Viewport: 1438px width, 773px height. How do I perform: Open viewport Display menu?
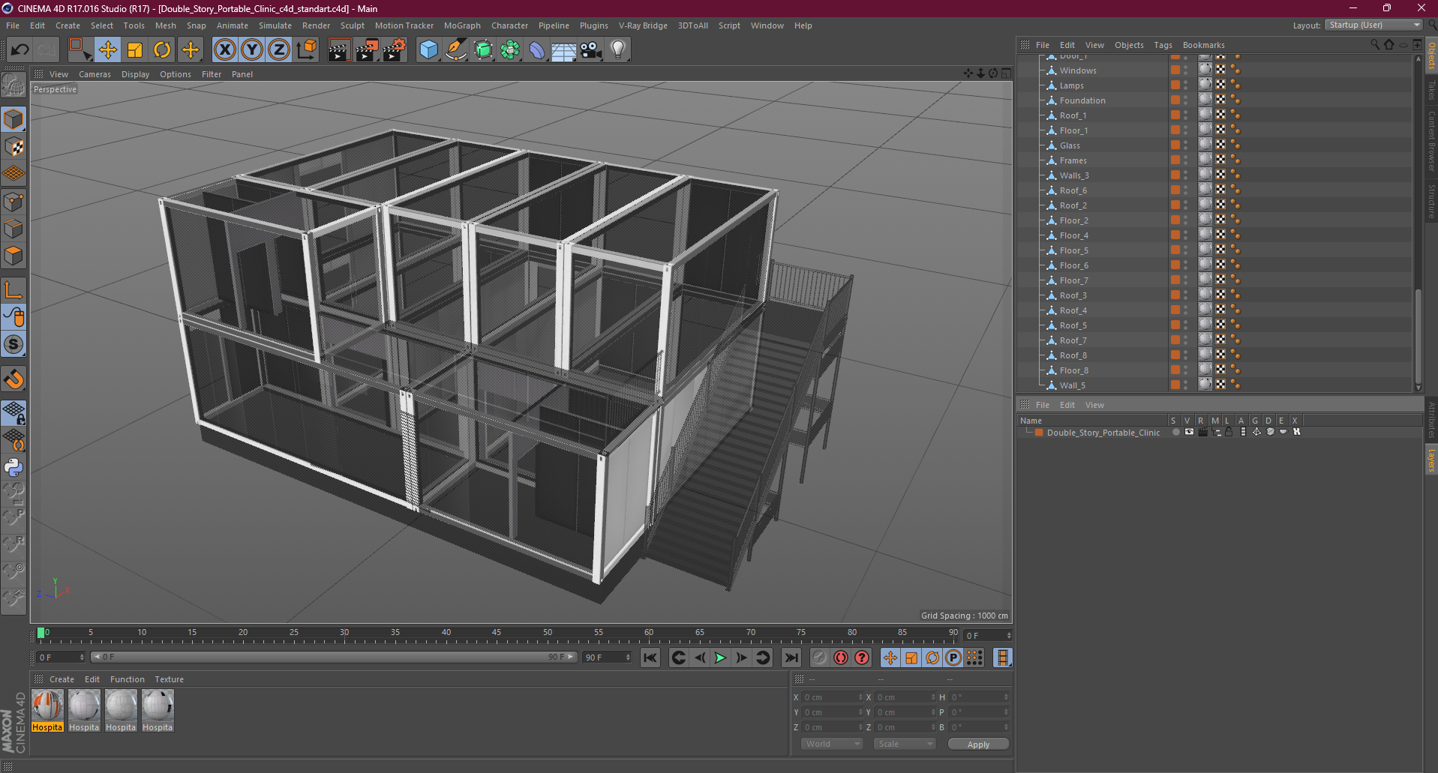(x=136, y=74)
